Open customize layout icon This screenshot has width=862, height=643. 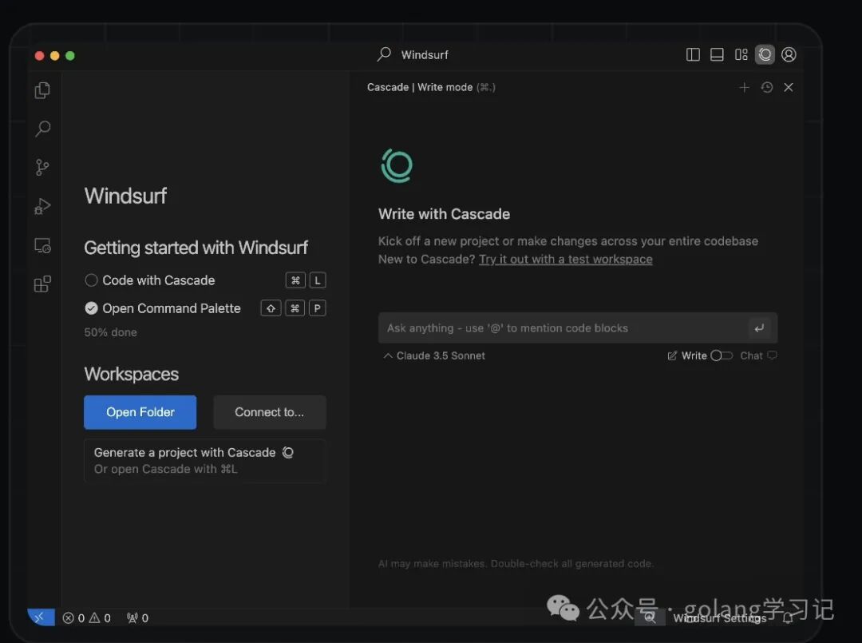pyautogui.click(x=741, y=54)
